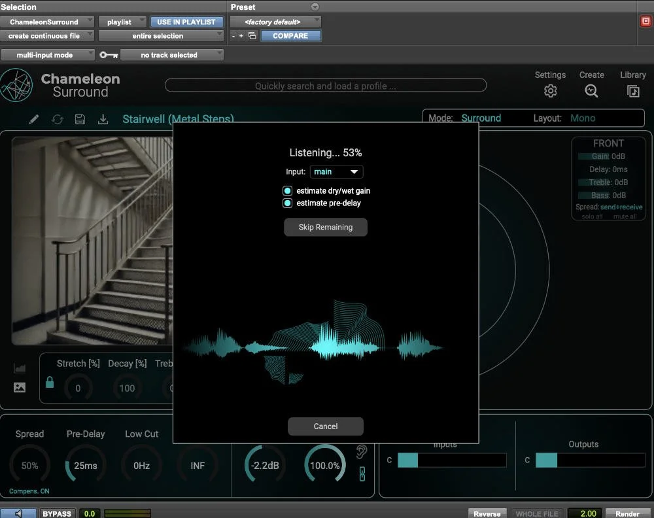Image resolution: width=654 pixels, height=518 pixels.
Task: Click Spread send+receive link
Action: 621,207
